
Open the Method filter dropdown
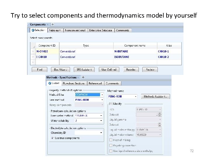(102, 95)
